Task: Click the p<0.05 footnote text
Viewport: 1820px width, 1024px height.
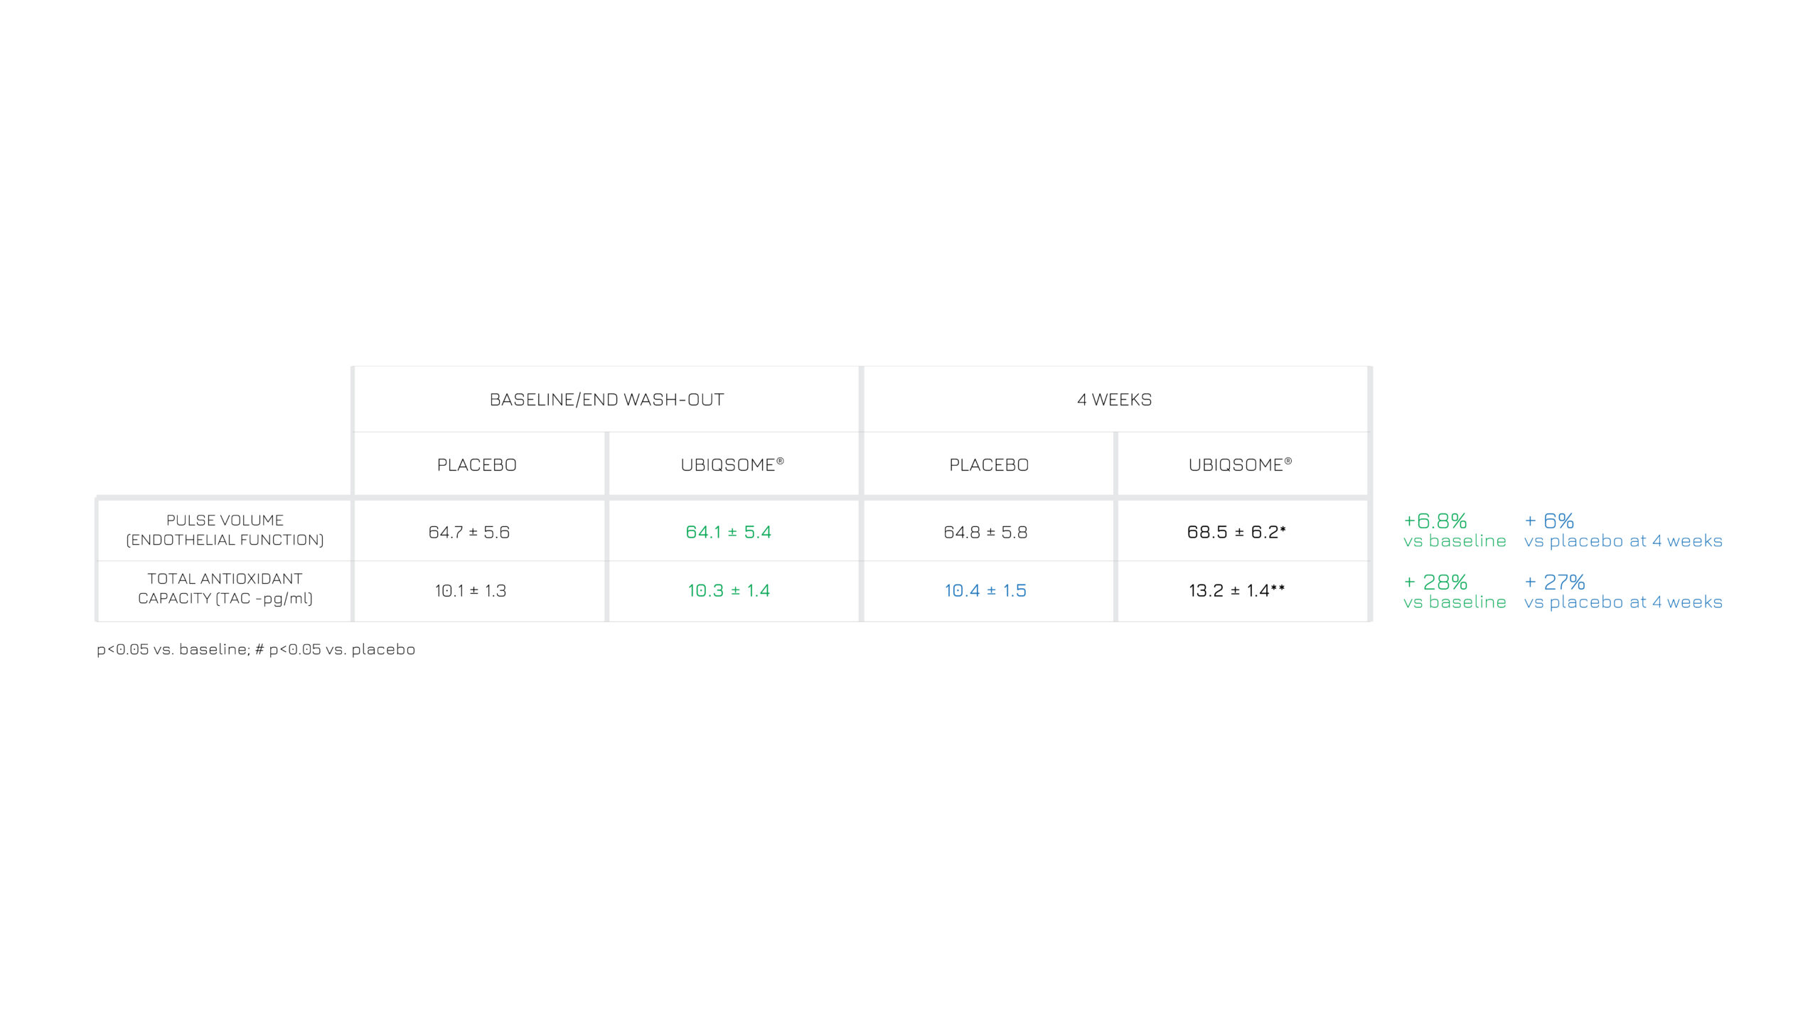Action: click(256, 649)
